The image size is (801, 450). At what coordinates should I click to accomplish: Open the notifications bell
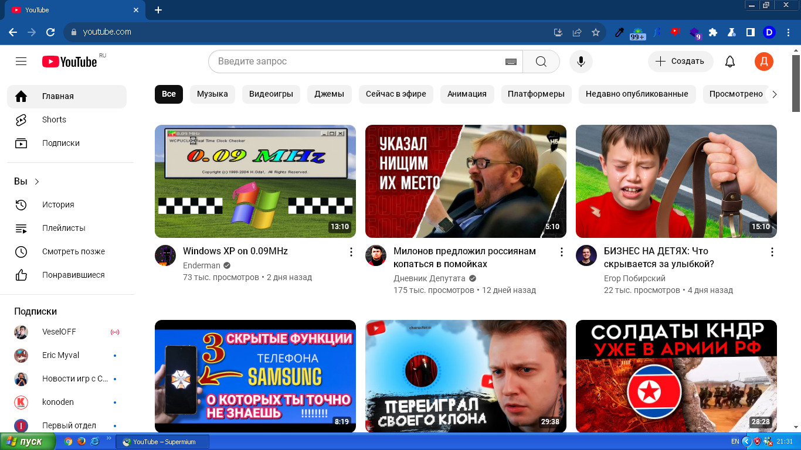(730, 62)
